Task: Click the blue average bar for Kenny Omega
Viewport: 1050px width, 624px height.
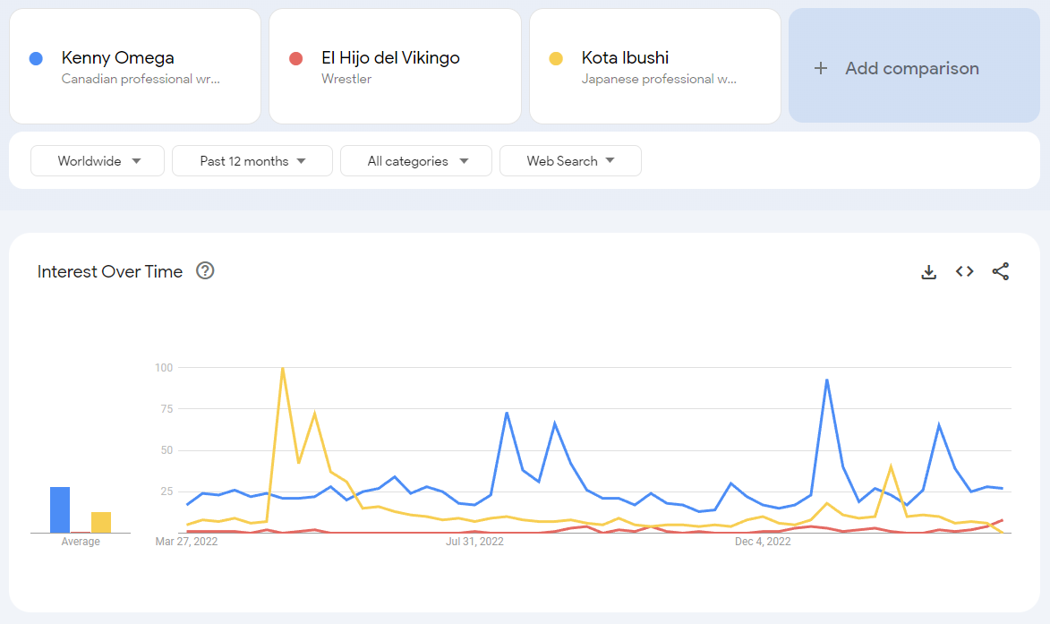Action: [60, 510]
